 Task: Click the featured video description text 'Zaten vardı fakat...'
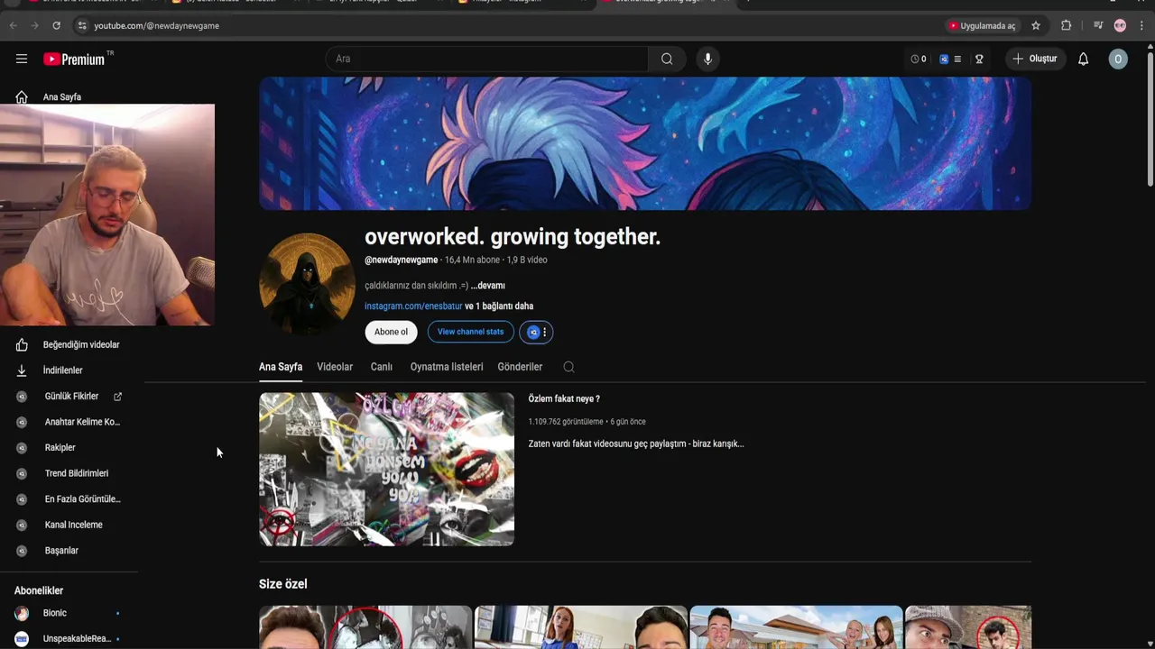[x=635, y=443]
